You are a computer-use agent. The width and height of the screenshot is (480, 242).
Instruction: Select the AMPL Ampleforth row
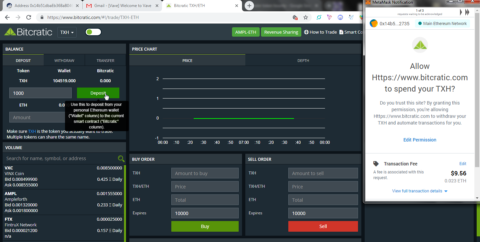pos(63,202)
